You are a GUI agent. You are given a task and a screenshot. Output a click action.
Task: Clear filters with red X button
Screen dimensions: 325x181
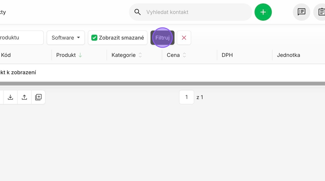pos(184,38)
